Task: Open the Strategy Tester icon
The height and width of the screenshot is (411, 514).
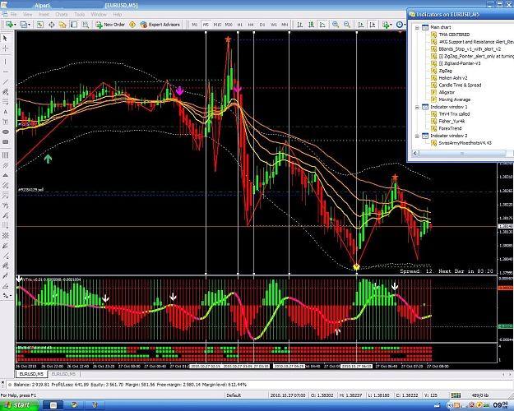Action: click(86, 25)
